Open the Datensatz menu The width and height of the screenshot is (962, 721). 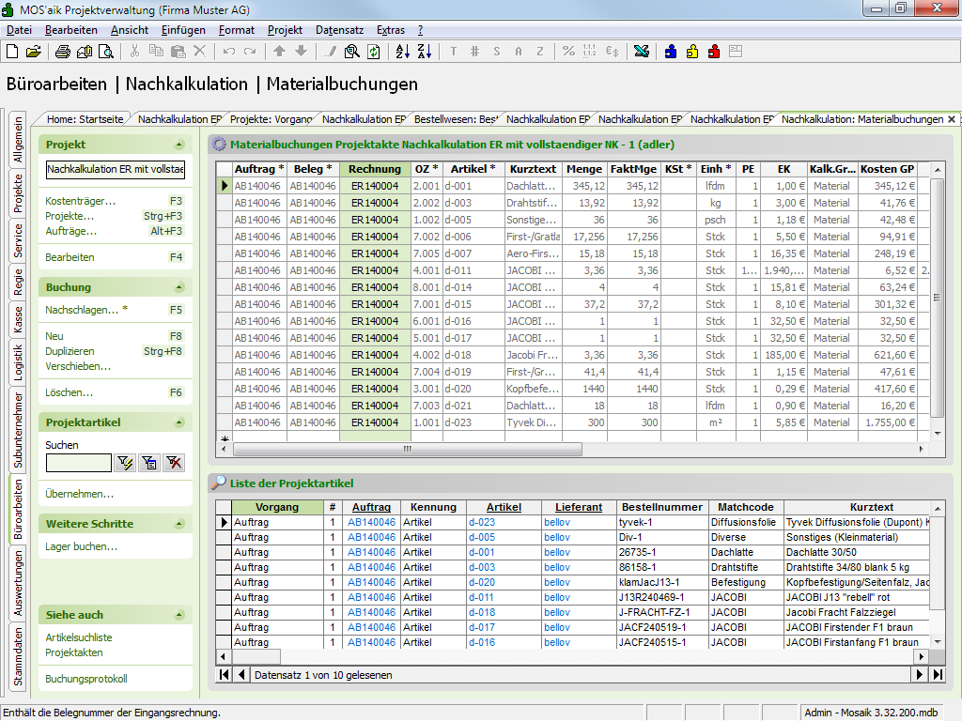tap(338, 30)
